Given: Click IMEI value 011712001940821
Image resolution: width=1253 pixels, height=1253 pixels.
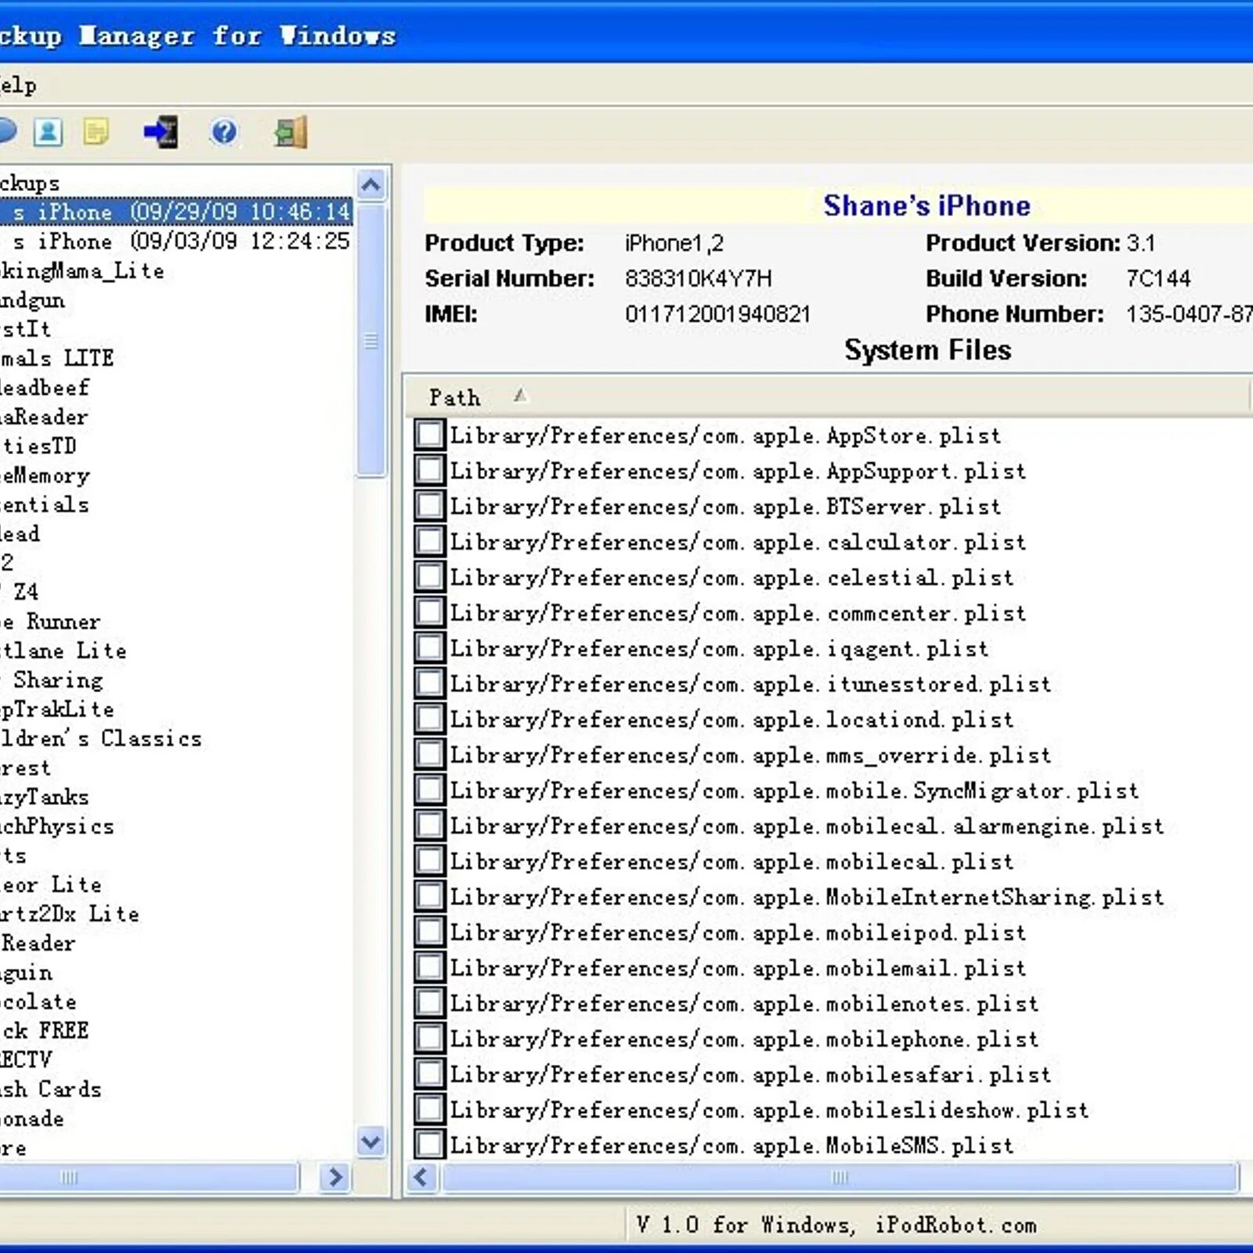Looking at the screenshot, I should 717,314.
